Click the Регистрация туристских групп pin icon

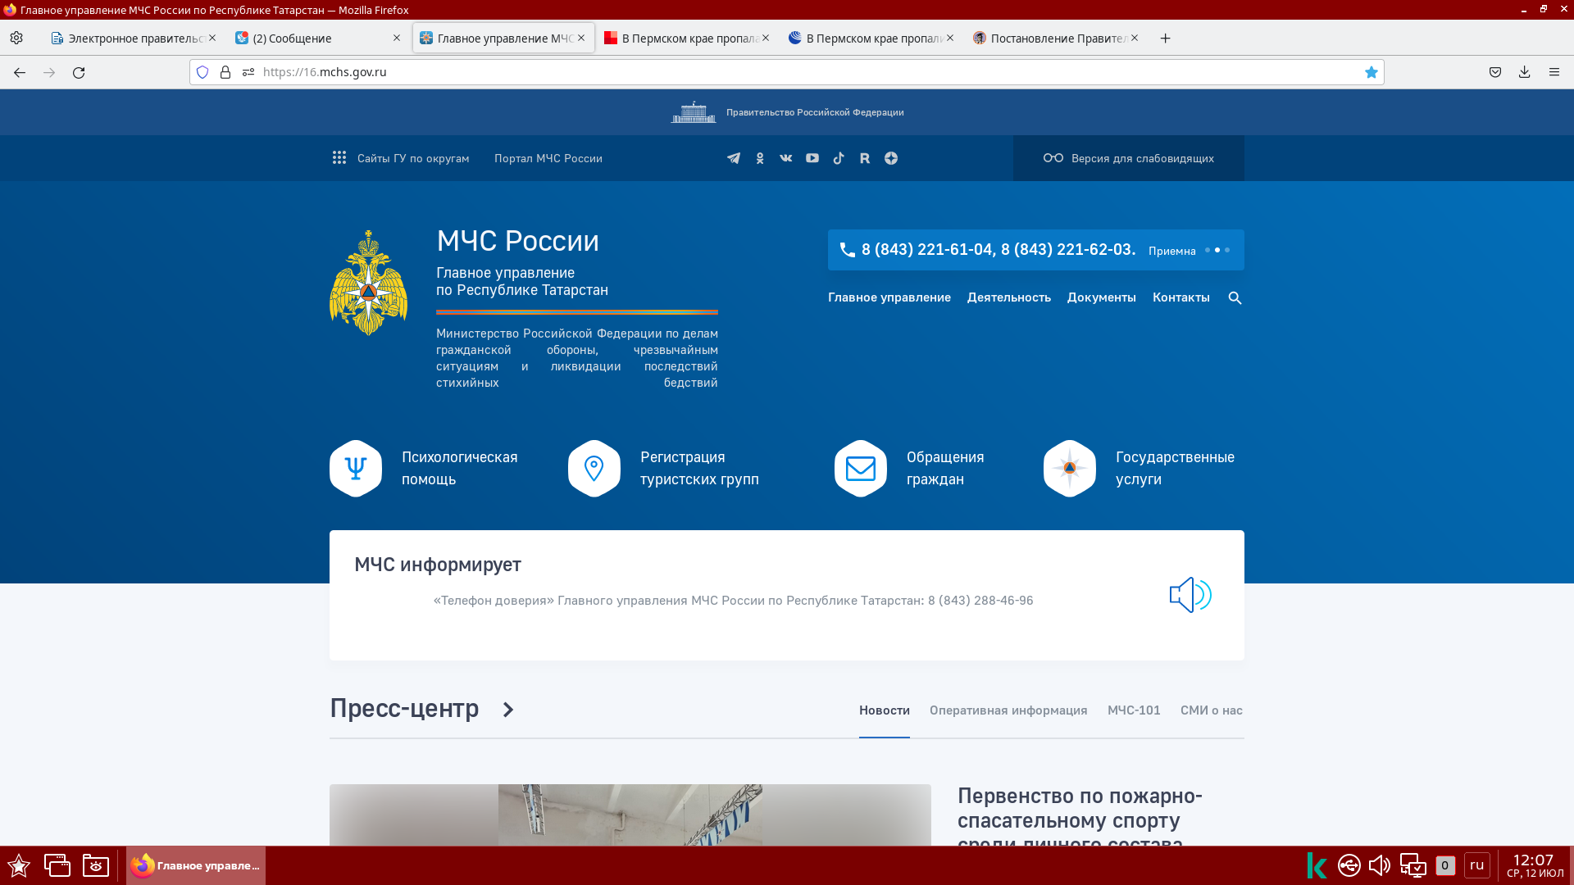[594, 469]
